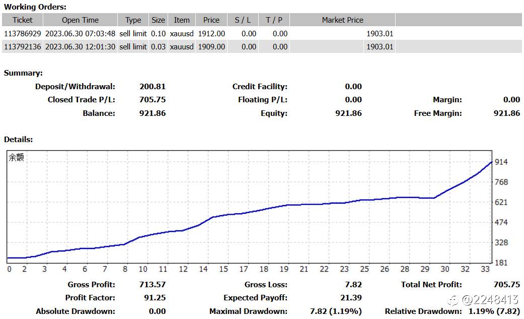Viewport: 524px width, 319px height.
Task: Click the Price column header
Action: tap(211, 20)
